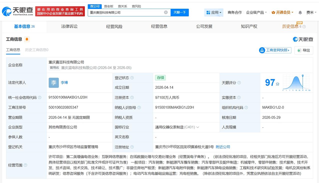Click the TianYanCha watermark logo at right

click(303, 39)
